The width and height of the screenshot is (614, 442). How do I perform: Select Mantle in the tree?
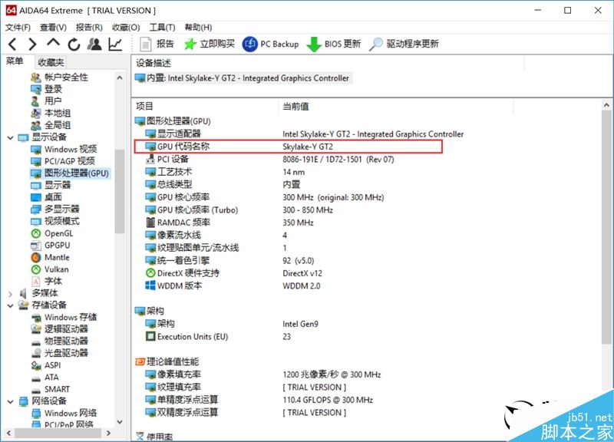[x=50, y=258]
